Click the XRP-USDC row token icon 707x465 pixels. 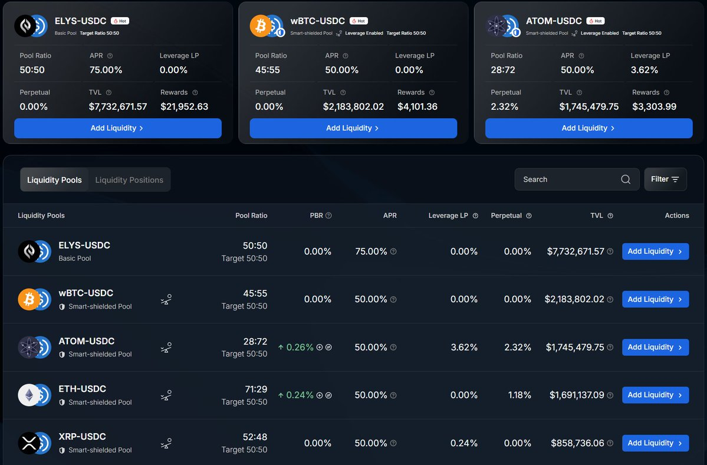point(29,443)
